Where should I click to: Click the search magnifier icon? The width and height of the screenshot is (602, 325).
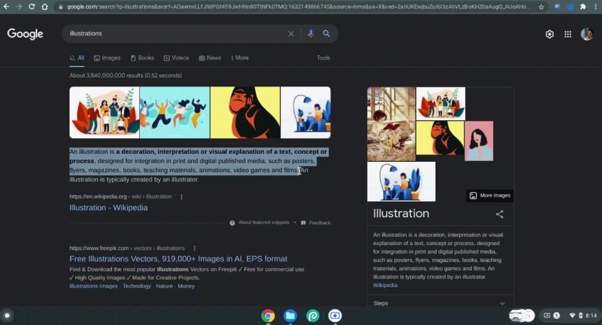pos(327,34)
